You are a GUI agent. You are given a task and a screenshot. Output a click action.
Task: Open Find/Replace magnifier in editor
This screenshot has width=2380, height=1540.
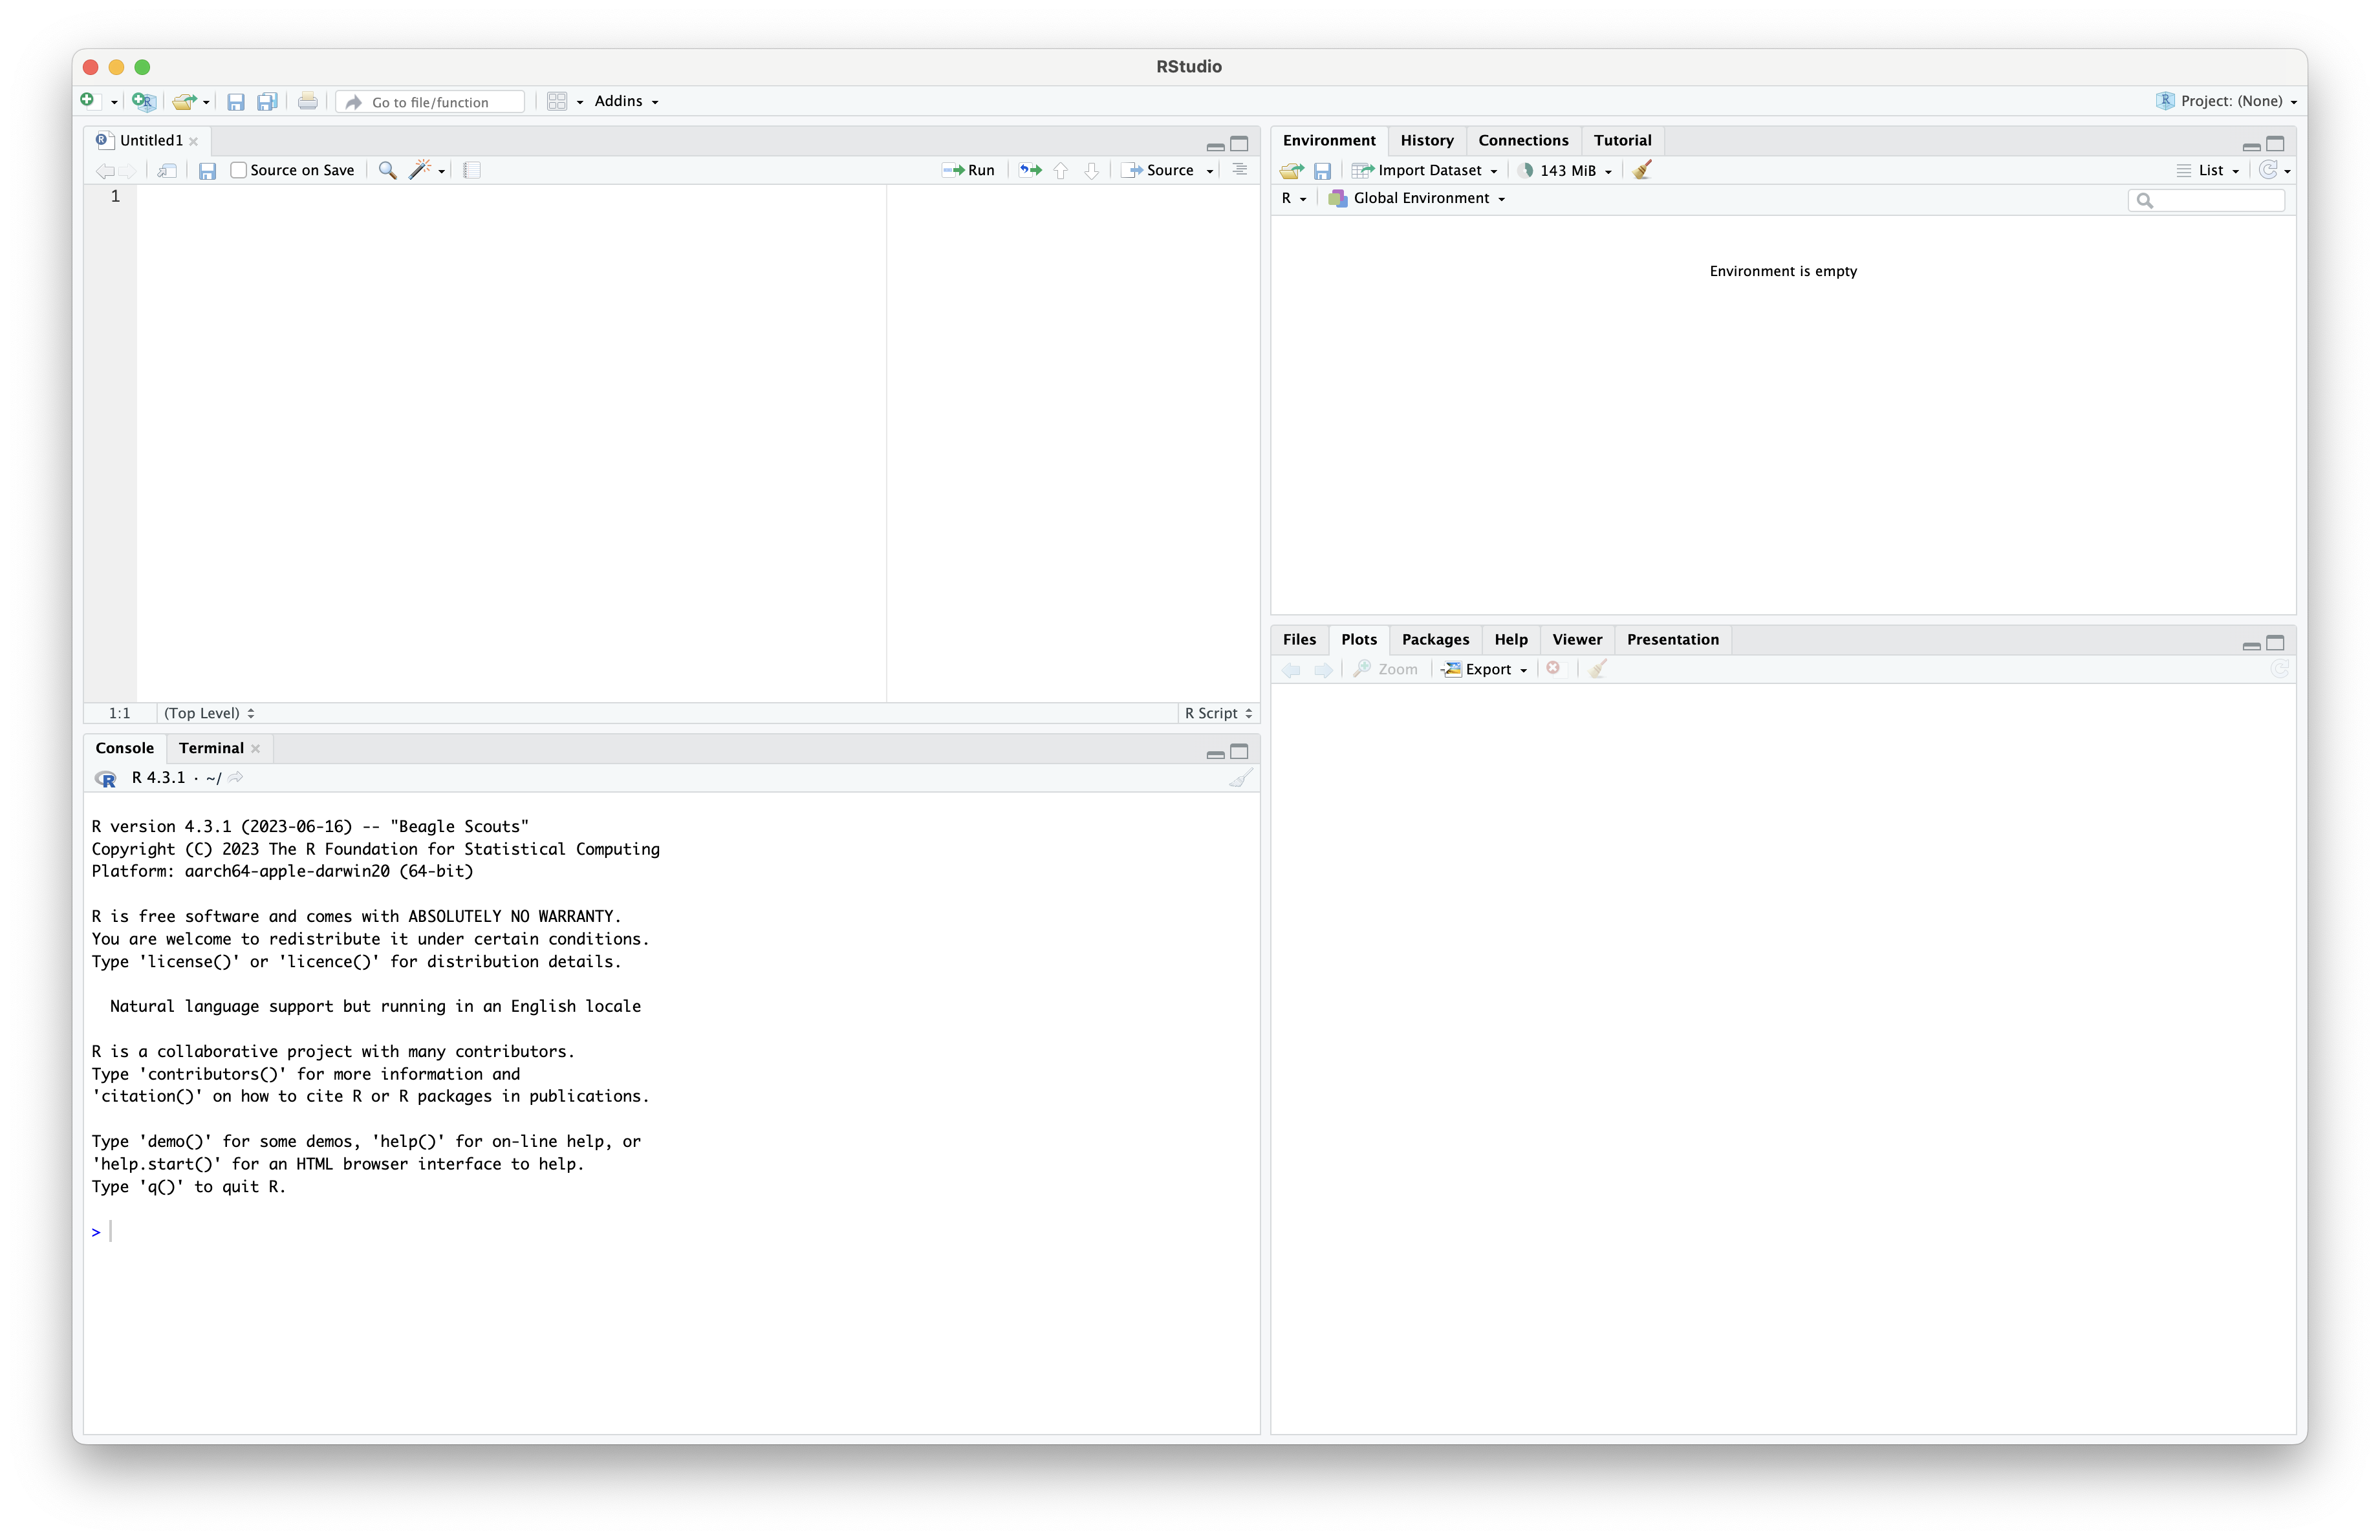tap(387, 170)
